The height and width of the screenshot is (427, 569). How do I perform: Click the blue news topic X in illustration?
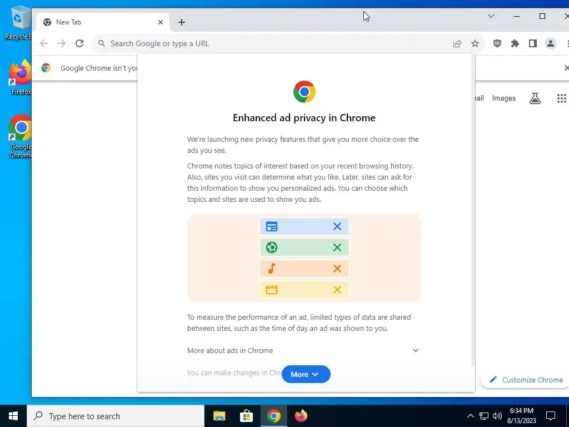pyautogui.click(x=337, y=226)
